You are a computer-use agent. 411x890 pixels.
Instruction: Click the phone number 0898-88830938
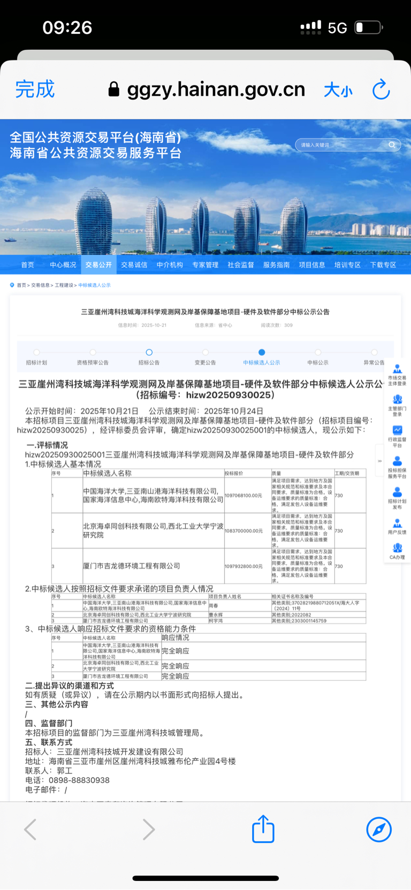(x=79, y=780)
